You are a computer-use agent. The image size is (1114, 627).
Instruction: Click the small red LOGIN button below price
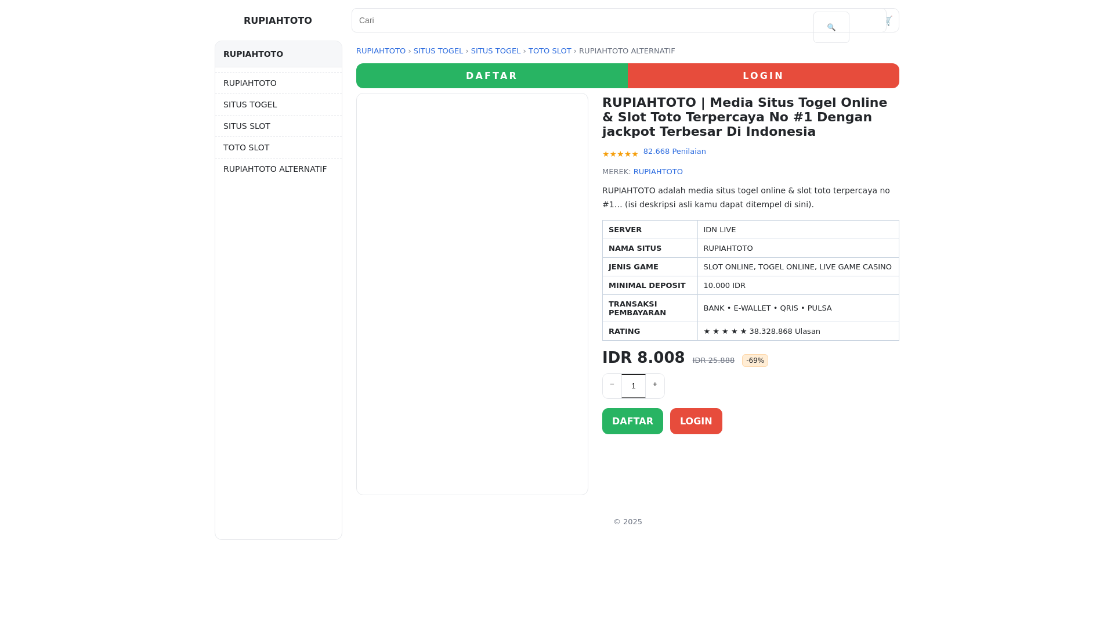click(696, 421)
